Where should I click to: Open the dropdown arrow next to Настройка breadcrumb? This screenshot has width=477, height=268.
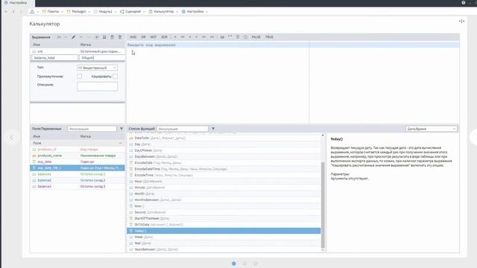206,12
